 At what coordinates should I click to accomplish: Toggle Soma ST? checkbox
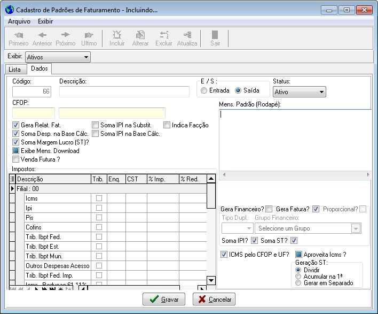click(x=294, y=241)
